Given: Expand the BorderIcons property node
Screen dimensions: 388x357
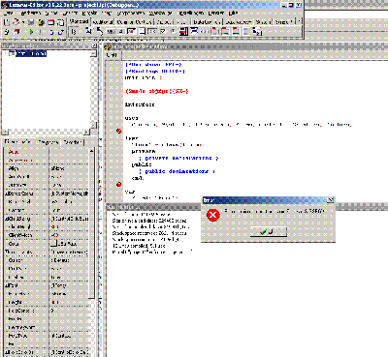Looking at the screenshot, I should pos(6,193).
